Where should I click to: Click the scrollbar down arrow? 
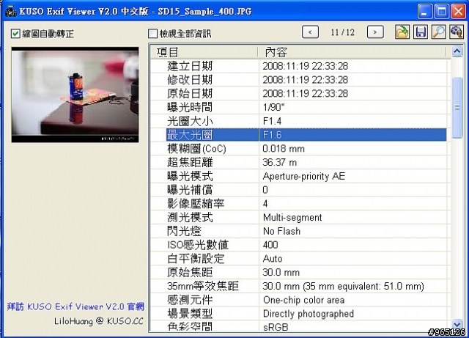(457, 325)
